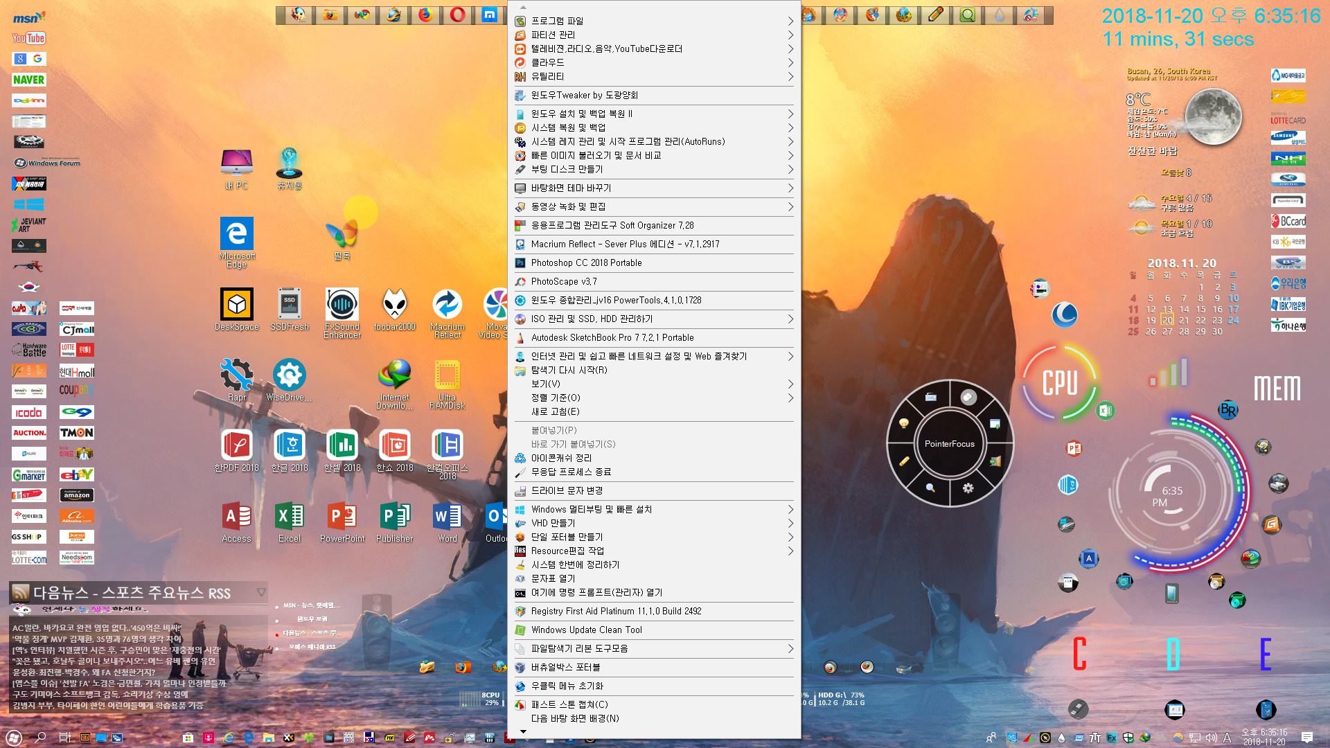The height and width of the screenshot is (748, 1330).
Task: Open PowerPoint desktop shortcut
Action: (x=342, y=522)
